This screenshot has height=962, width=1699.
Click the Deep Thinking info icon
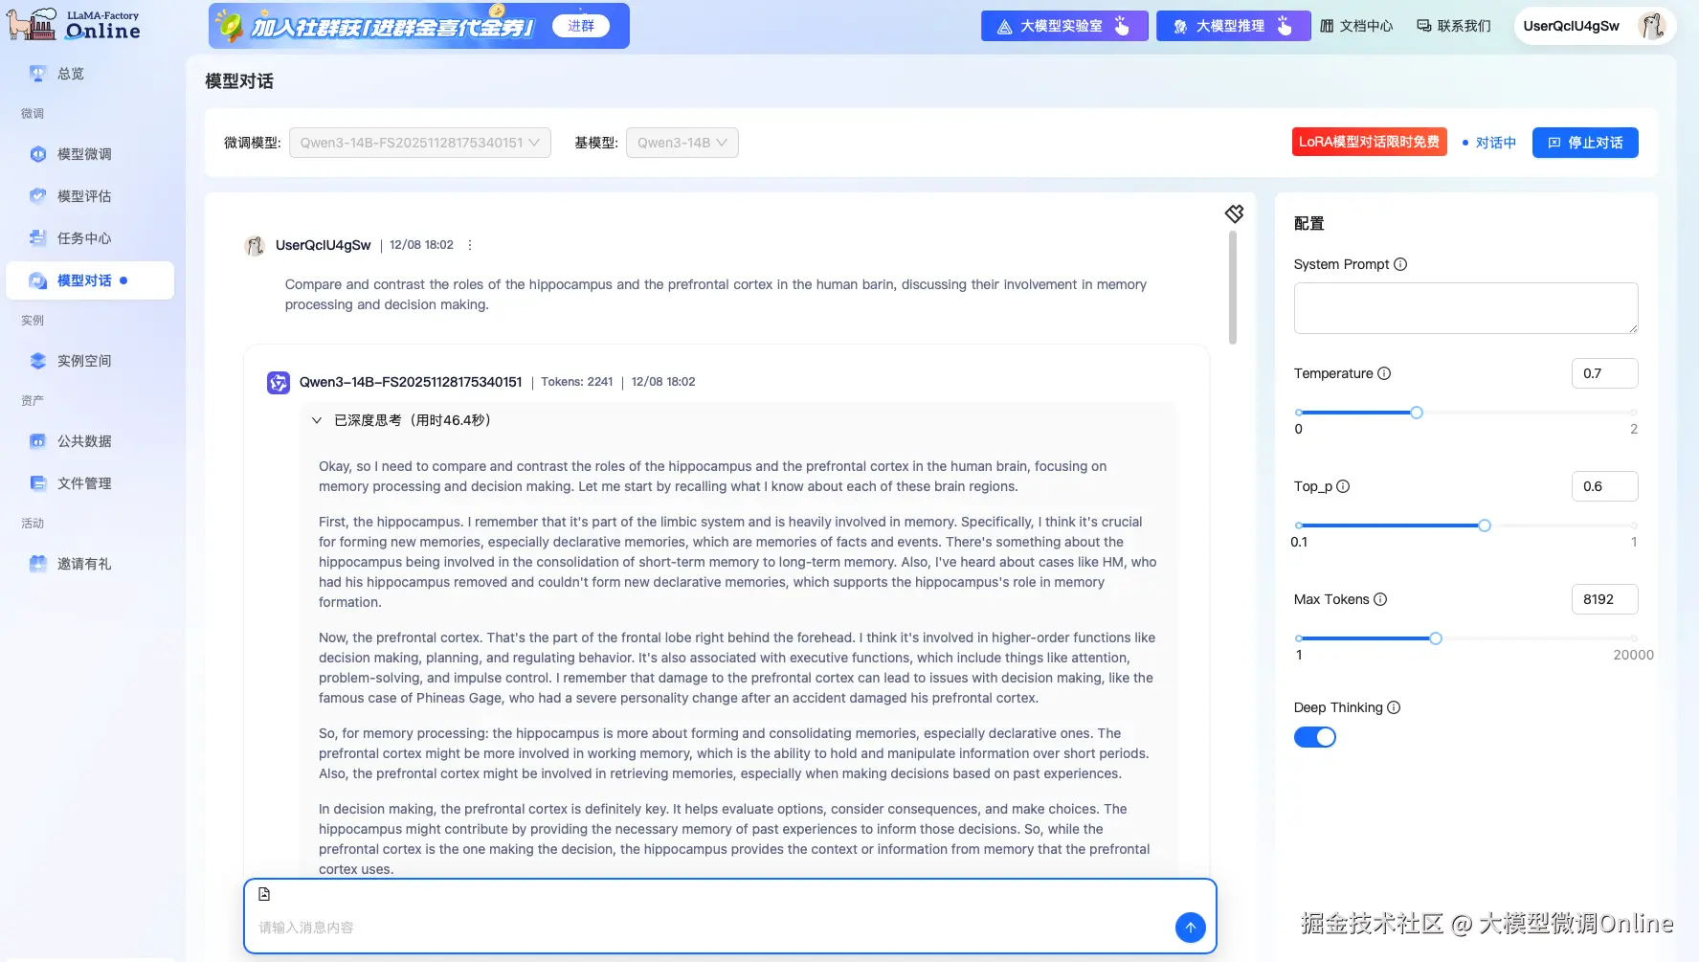(x=1394, y=707)
